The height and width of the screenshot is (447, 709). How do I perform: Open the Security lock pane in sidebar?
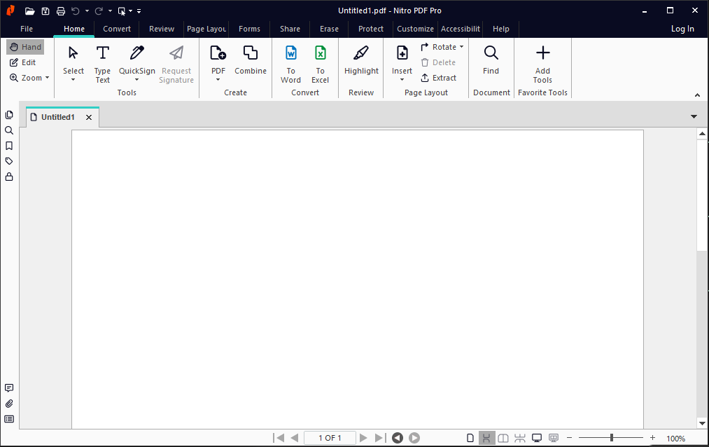pyautogui.click(x=9, y=177)
